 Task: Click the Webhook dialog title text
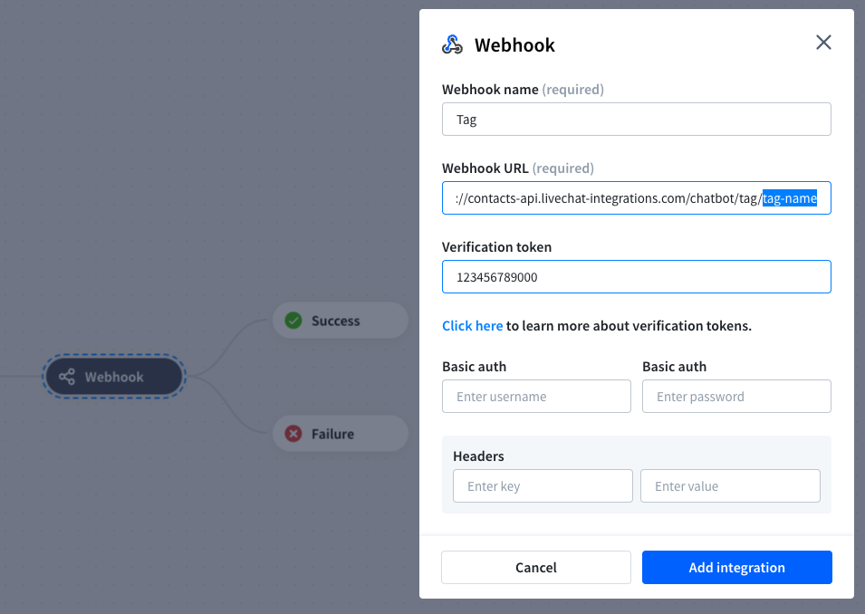point(514,44)
